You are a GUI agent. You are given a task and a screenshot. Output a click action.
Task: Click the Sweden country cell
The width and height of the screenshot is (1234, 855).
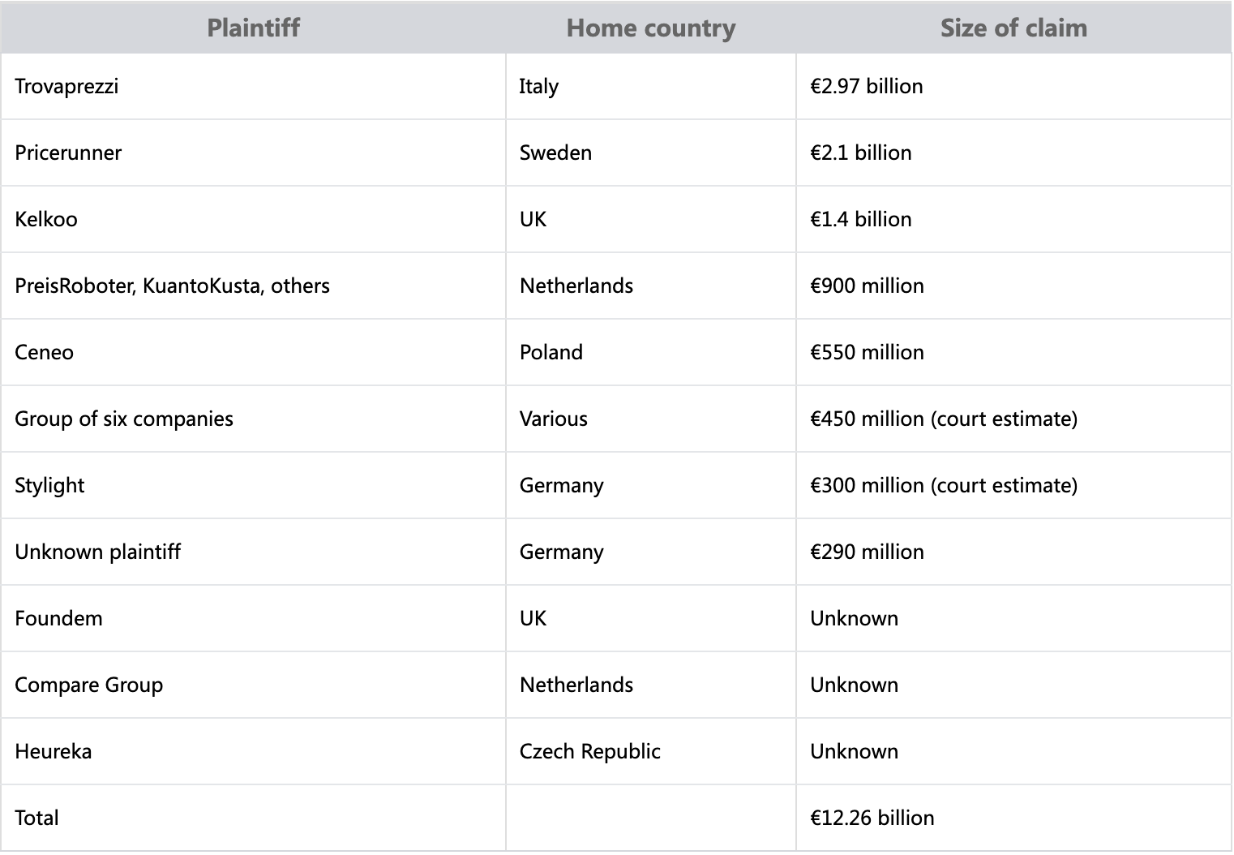point(651,153)
